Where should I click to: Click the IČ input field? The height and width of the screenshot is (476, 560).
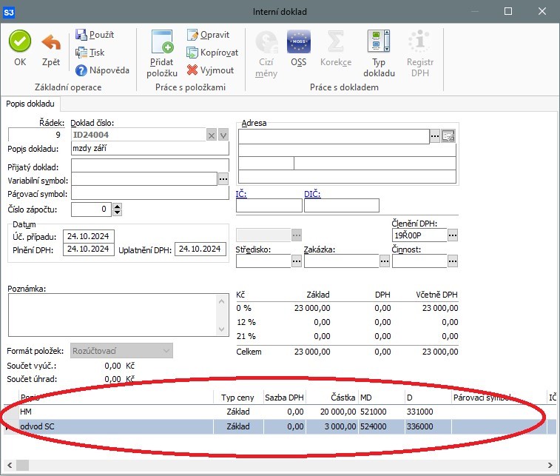click(x=269, y=206)
